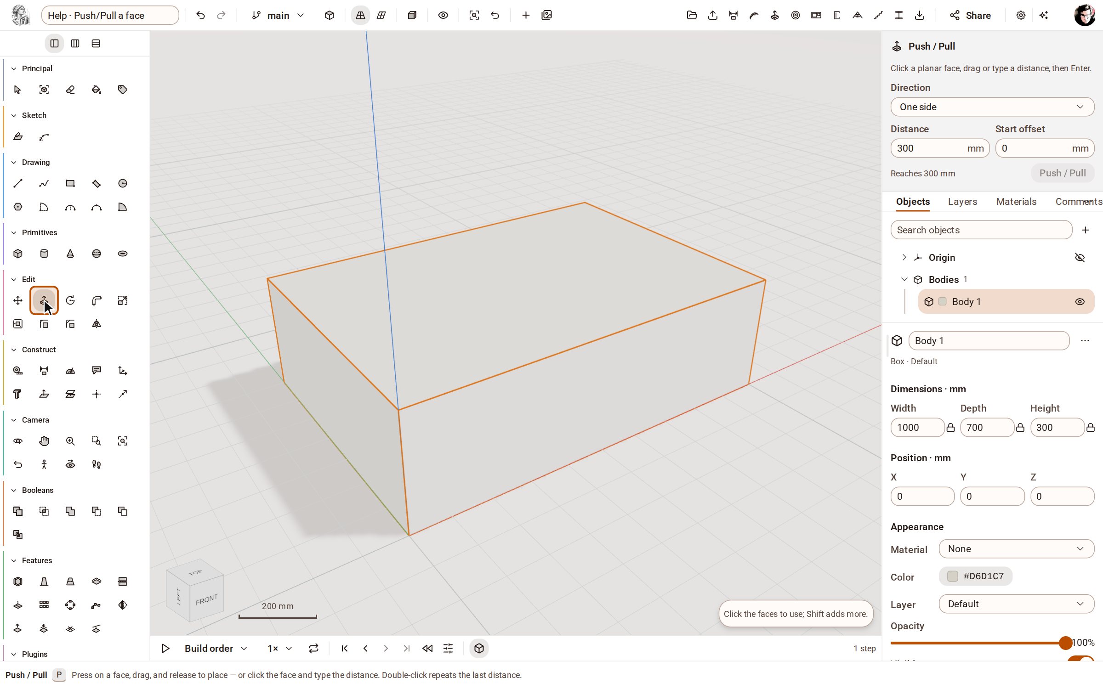Open the settings gear in top bar
The width and height of the screenshot is (1103, 689).
pyautogui.click(x=1021, y=15)
